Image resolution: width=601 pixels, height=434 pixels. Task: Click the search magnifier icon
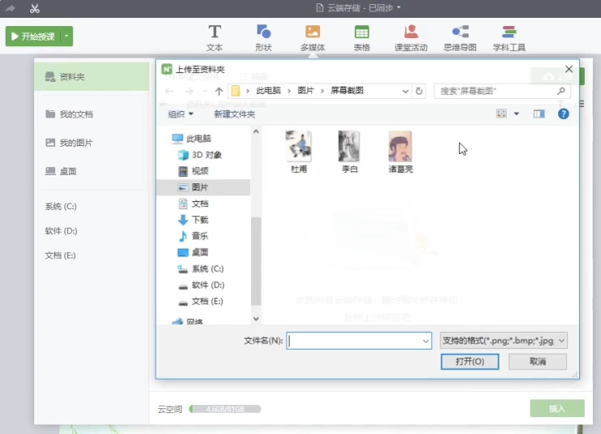(561, 91)
